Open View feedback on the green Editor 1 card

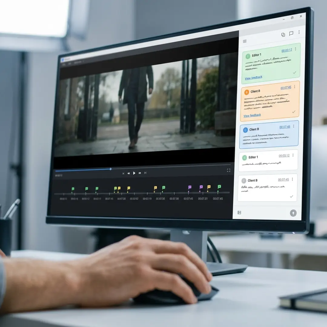[253, 78]
